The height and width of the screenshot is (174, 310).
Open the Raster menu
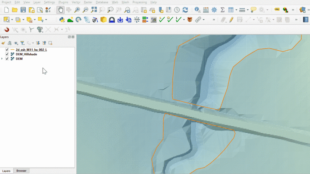pos(88,2)
